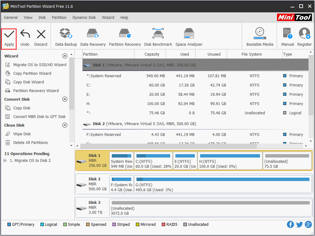Sort by File System column header

(x=254, y=54)
